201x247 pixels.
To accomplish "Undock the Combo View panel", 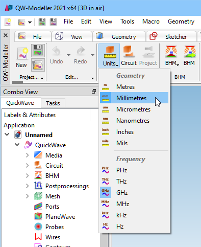I will click(x=94, y=92).
